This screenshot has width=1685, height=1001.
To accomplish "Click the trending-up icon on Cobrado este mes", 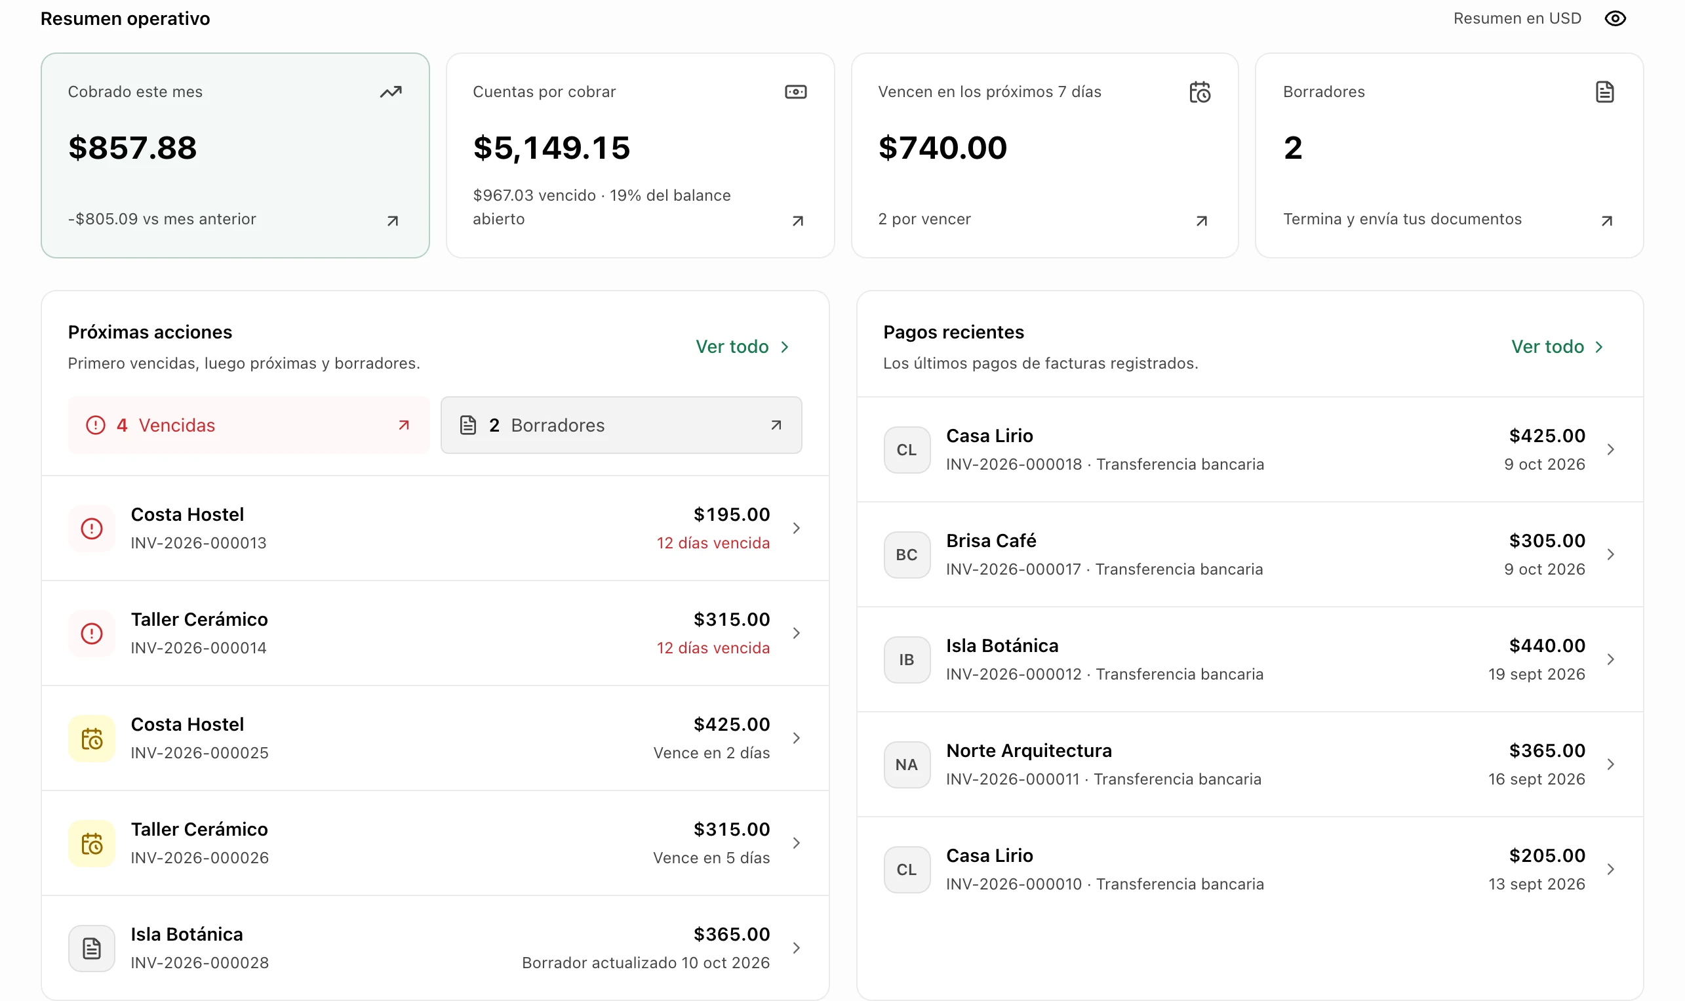I will [391, 92].
